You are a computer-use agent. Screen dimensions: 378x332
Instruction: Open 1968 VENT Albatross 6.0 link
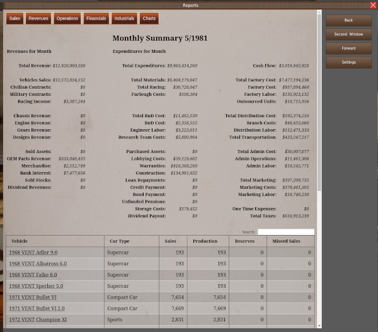click(x=37, y=263)
